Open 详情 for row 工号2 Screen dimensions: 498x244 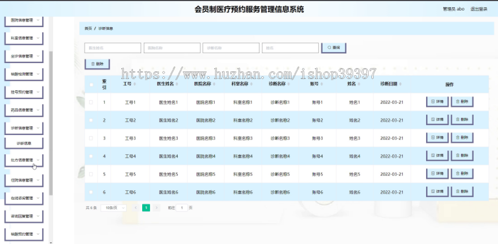click(437, 120)
